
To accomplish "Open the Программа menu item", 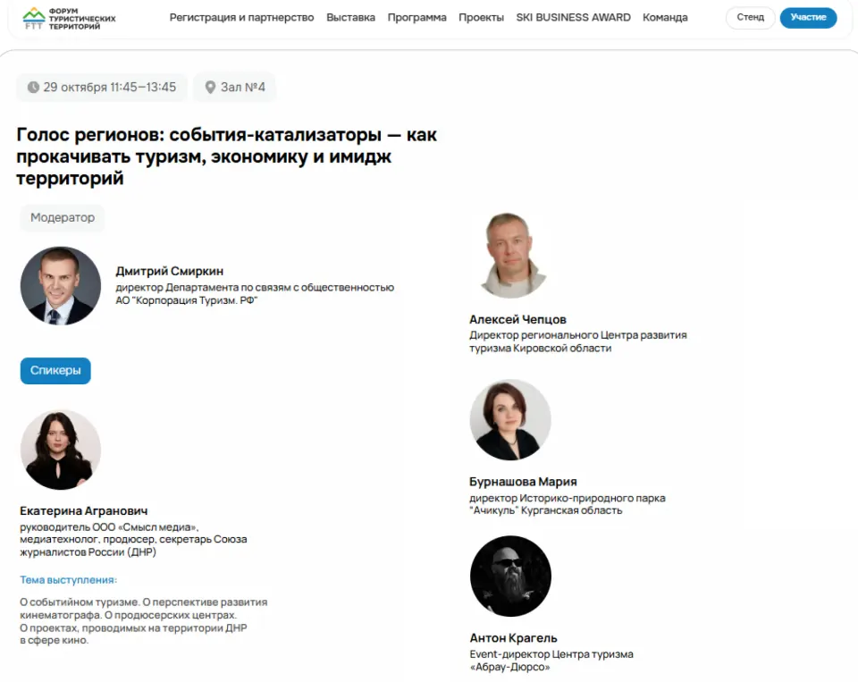I will click(417, 18).
